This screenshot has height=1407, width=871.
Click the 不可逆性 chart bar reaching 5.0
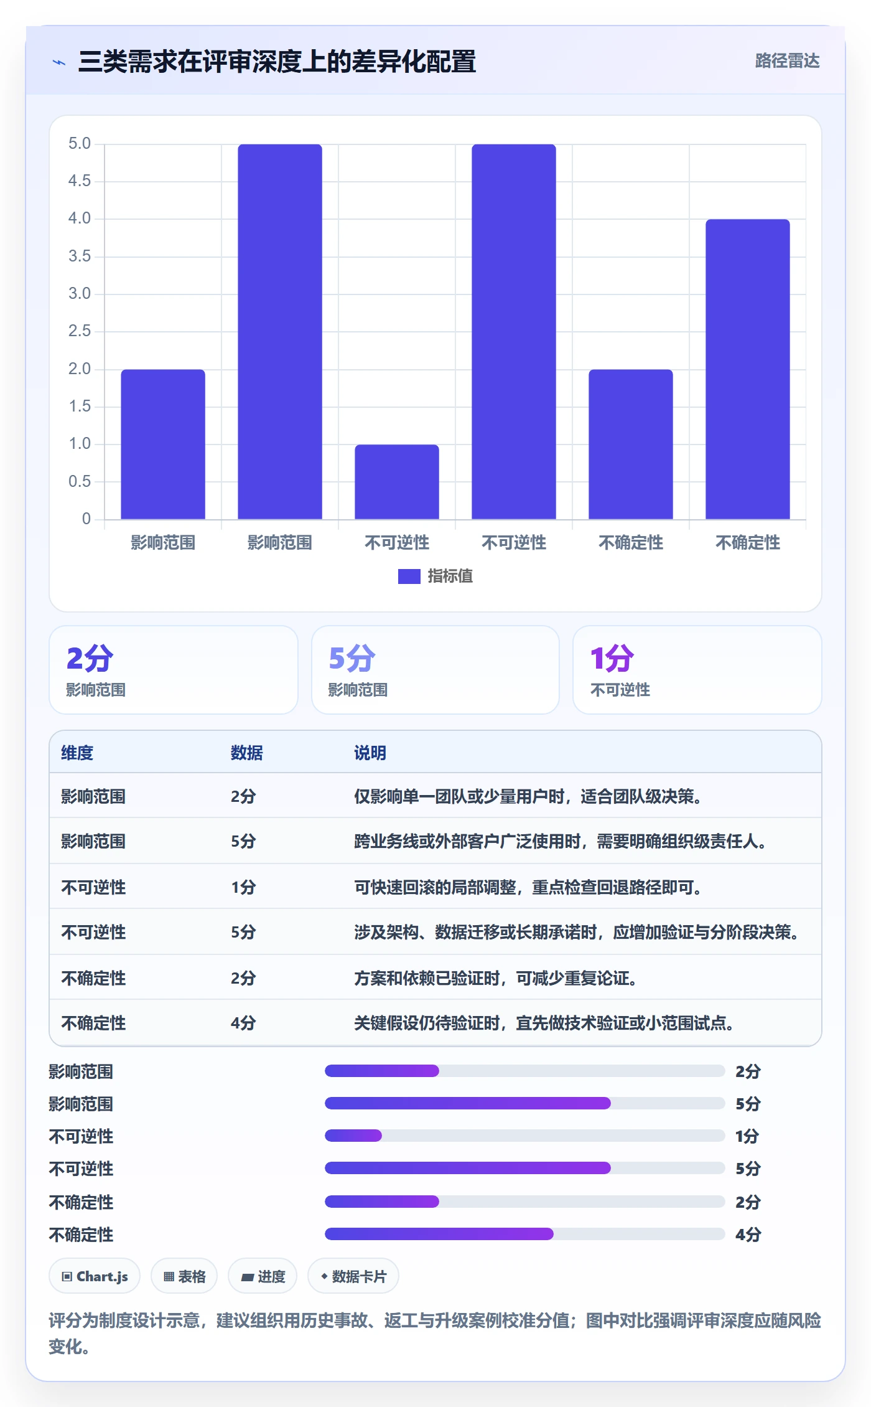(514, 332)
